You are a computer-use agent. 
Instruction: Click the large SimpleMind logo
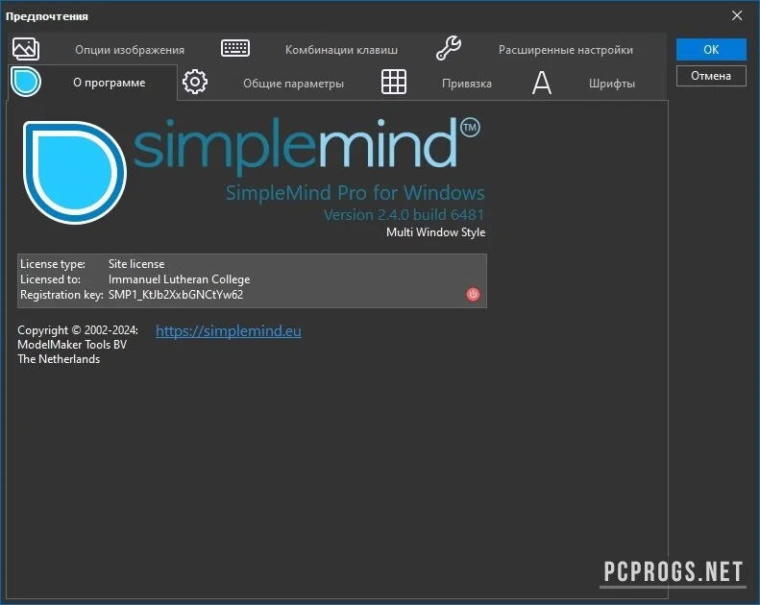click(x=75, y=173)
